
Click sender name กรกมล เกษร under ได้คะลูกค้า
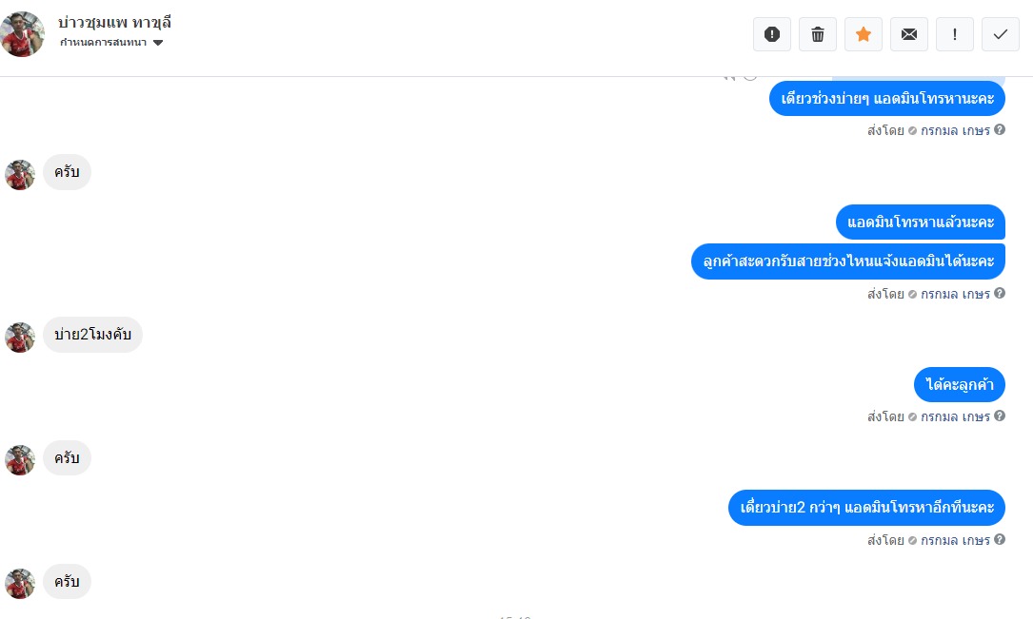[955, 416]
